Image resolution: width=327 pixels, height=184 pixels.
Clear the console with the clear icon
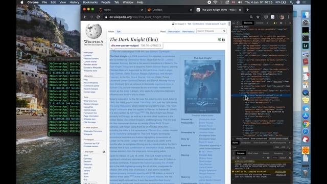238,158
